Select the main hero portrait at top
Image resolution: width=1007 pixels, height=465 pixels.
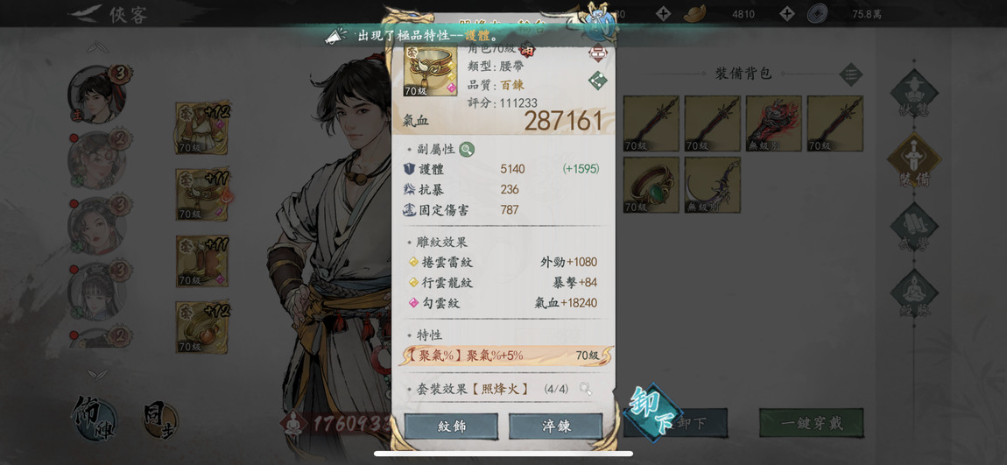[x=97, y=95]
